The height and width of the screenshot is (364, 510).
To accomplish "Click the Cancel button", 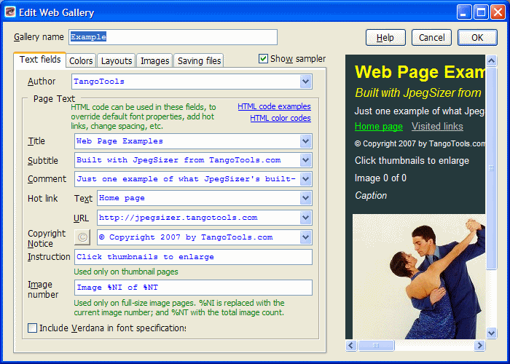I will point(431,37).
